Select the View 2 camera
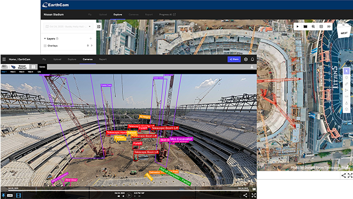The height and width of the screenshot is (199, 353). point(13,72)
